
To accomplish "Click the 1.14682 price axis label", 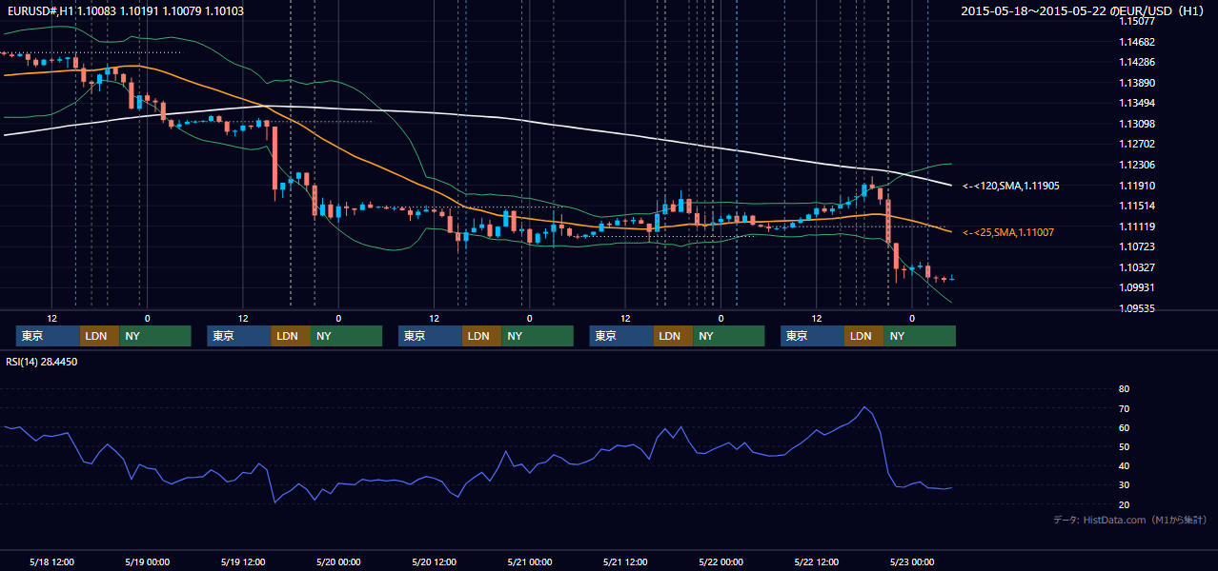I will (x=1136, y=42).
